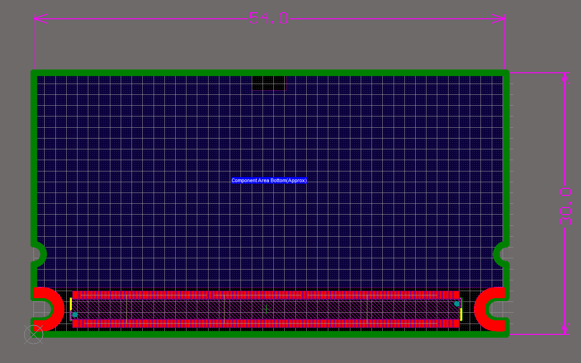Select the 54.0 width dimension text

268,18
